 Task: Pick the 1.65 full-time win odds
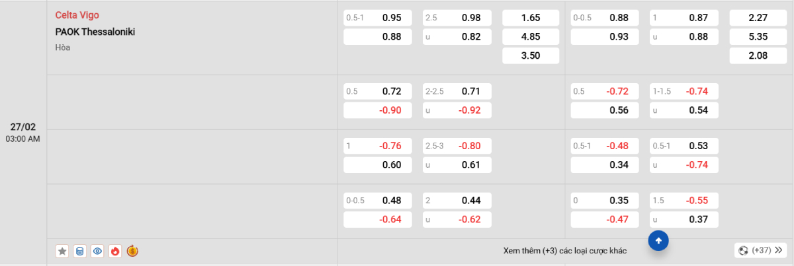[531, 18]
